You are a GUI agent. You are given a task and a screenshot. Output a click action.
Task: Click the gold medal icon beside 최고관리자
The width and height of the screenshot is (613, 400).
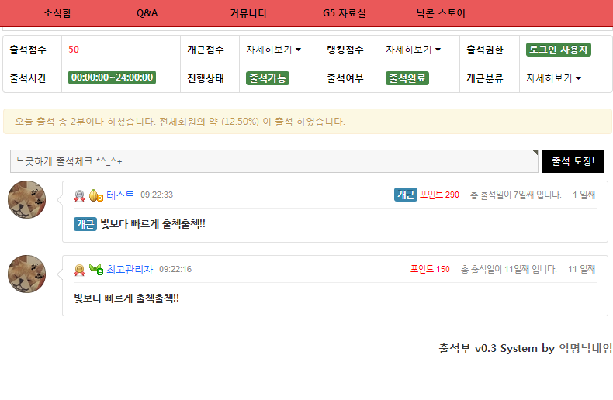pyautogui.click(x=79, y=270)
